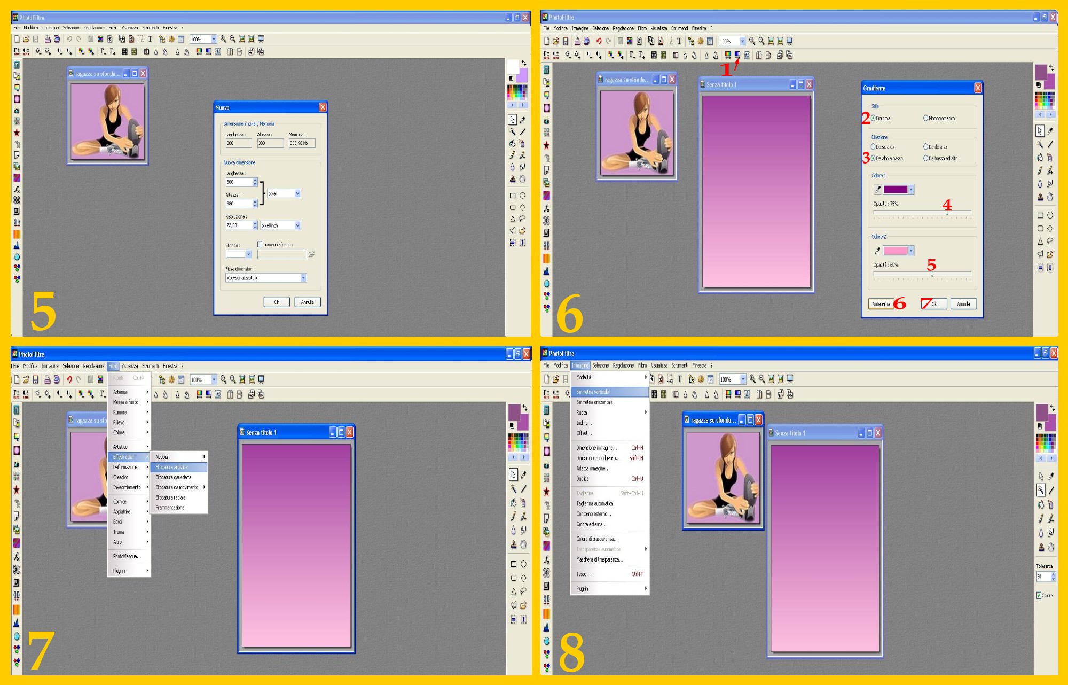Open the Colore 2 pink color dropdown arrow

click(x=911, y=251)
